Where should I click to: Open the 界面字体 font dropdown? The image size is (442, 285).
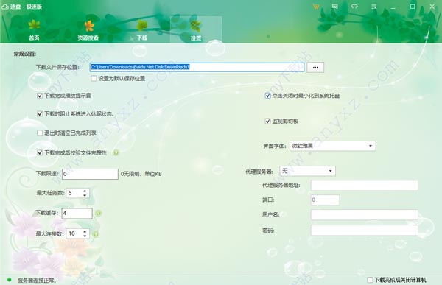pyautogui.click(x=333, y=146)
